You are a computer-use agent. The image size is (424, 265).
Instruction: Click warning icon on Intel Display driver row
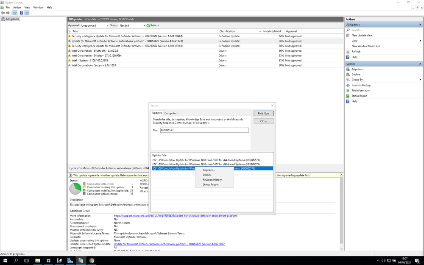point(69,56)
